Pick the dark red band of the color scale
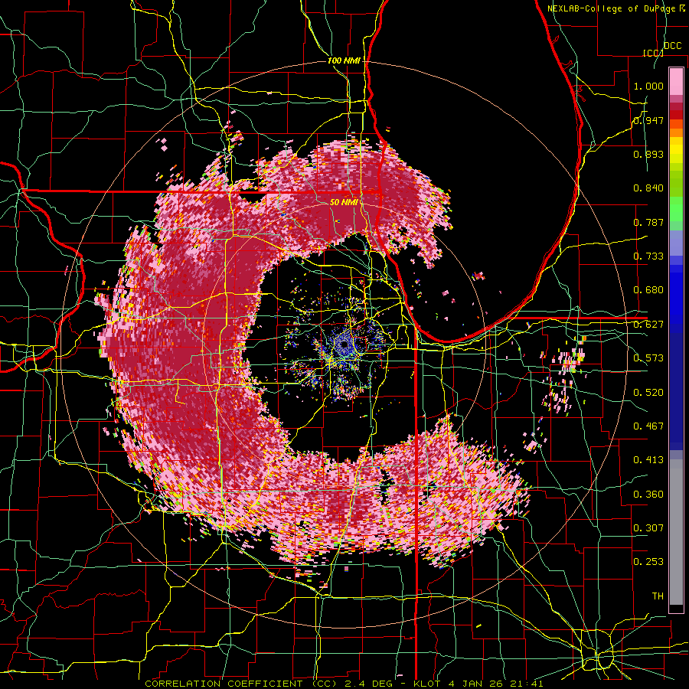This screenshot has width=689, height=689. [x=676, y=114]
